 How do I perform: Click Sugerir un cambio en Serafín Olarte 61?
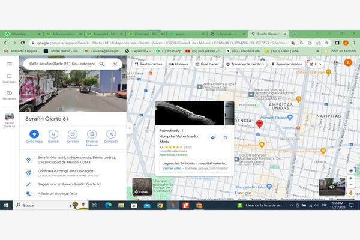[69, 184]
